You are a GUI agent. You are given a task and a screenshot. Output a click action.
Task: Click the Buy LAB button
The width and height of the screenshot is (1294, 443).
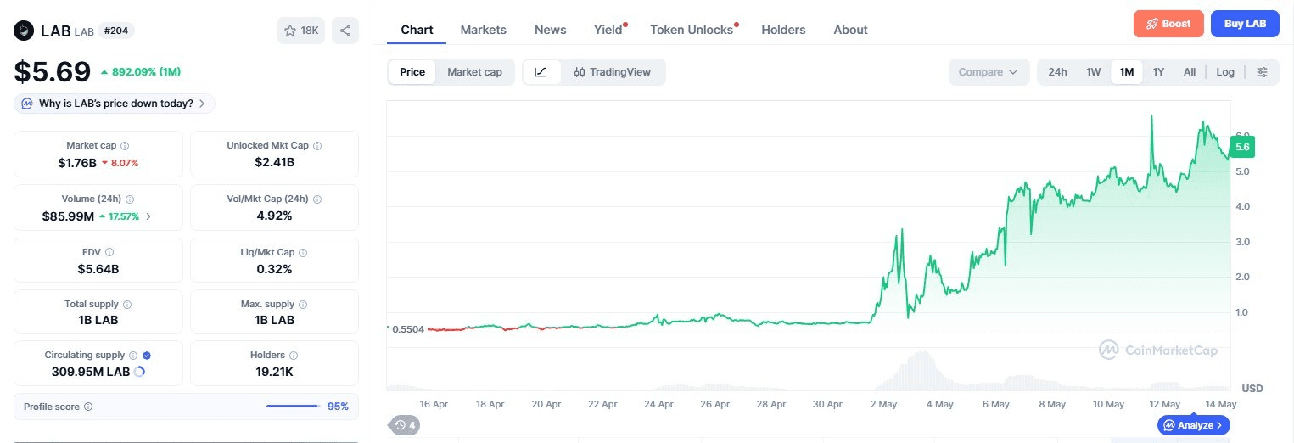click(1245, 24)
